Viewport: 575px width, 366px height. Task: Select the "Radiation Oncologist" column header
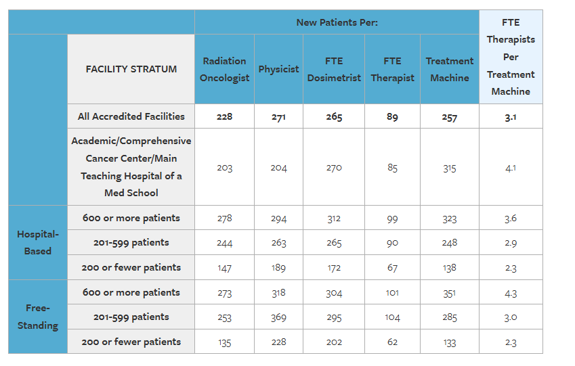click(224, 69)
